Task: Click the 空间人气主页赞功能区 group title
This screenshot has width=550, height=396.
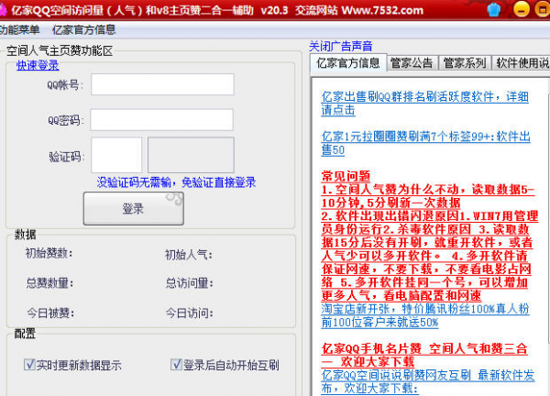Action: click(60, 50)
